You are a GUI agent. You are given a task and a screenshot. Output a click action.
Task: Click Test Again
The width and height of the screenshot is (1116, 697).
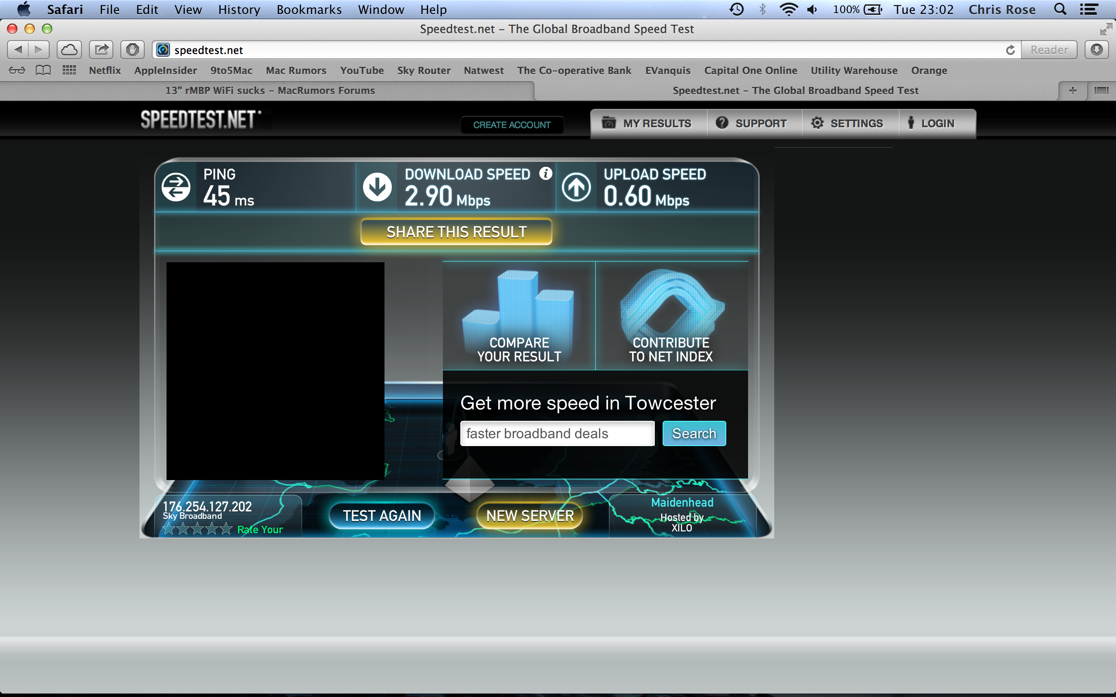(382, 515)
